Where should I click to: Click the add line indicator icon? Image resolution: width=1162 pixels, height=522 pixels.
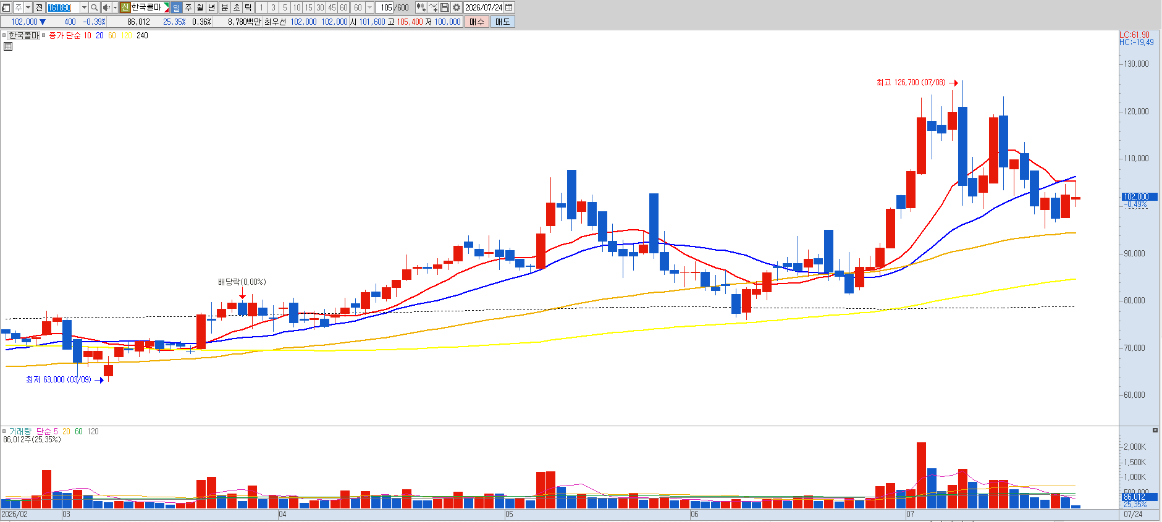[433, 7]
